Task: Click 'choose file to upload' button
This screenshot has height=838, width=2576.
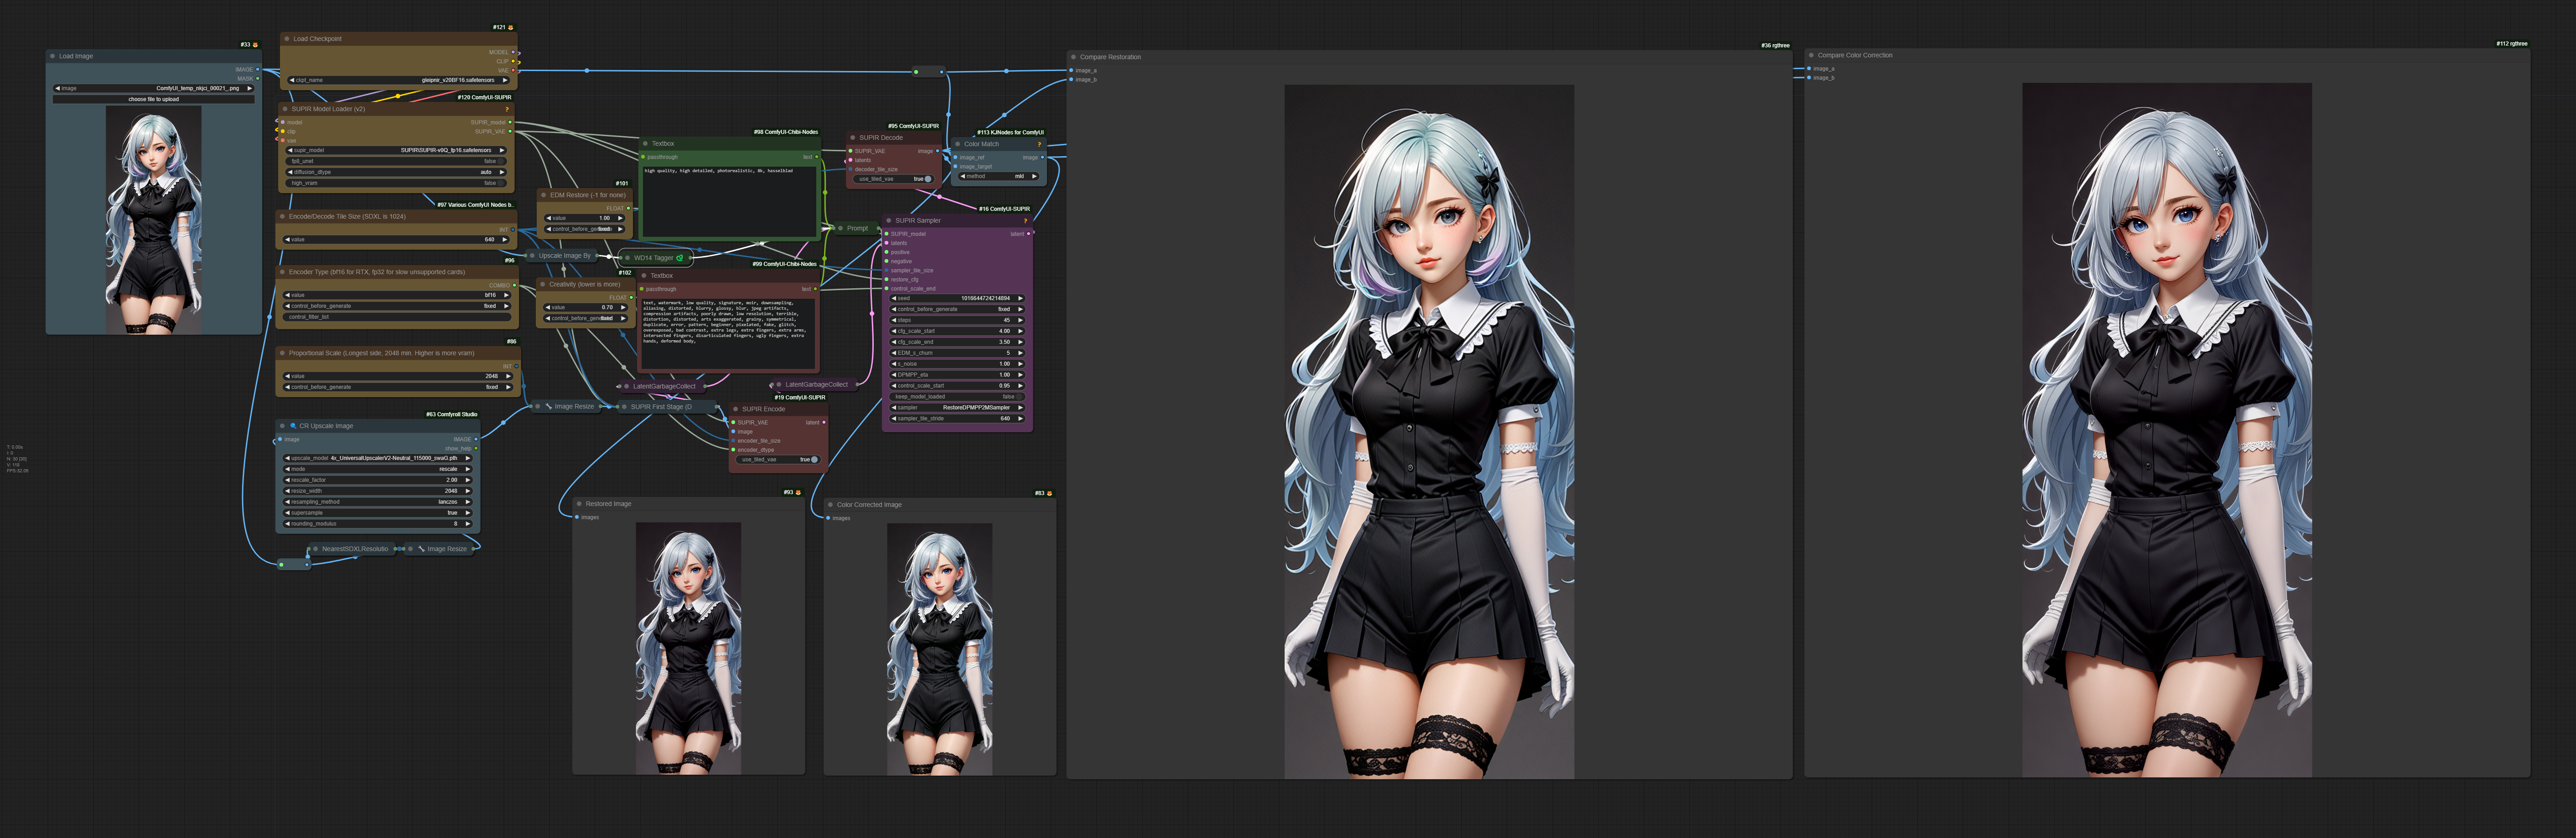Action: (153, 99)
